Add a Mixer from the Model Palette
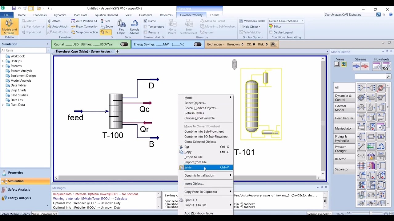394x221 pixels. coord(361,88)
